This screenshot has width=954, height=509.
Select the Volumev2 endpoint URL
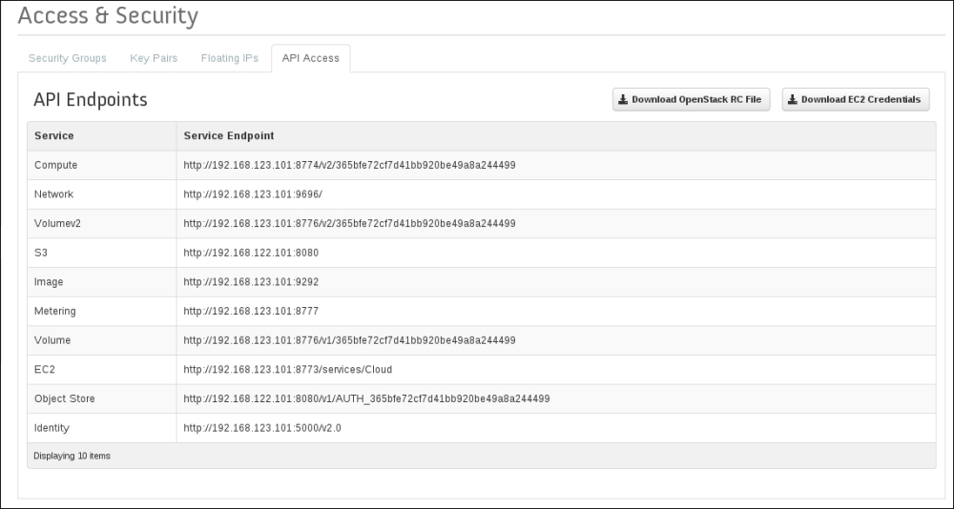click(x=350, y=223)
